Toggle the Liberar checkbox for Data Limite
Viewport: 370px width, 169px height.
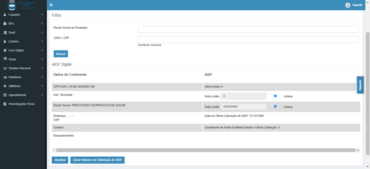[275, 107]
